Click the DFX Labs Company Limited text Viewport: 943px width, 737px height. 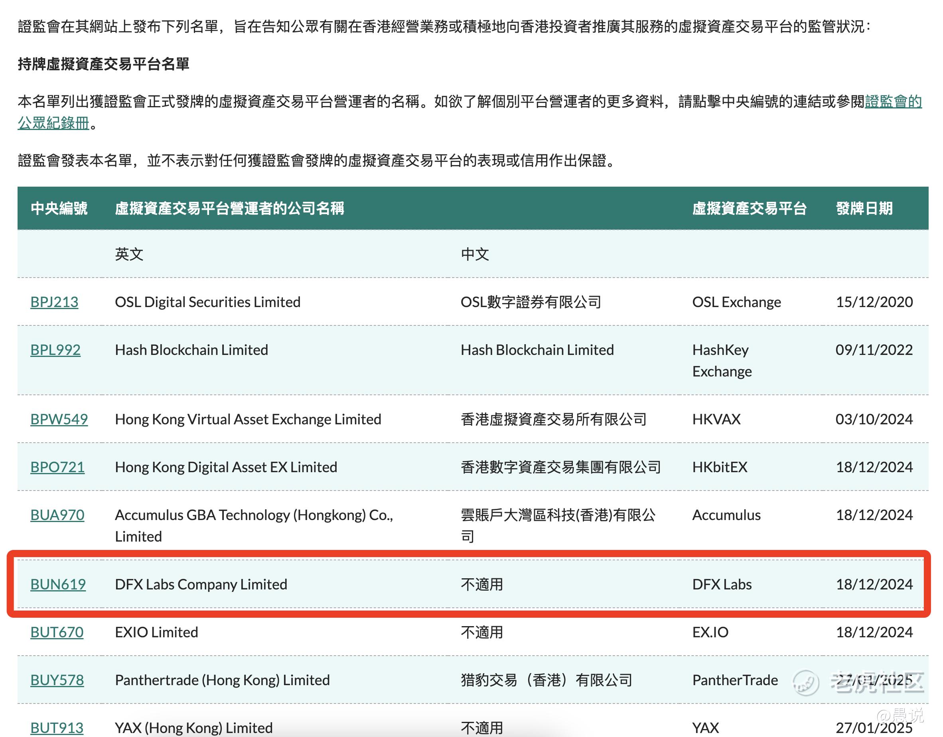click(x=201, y=585)
